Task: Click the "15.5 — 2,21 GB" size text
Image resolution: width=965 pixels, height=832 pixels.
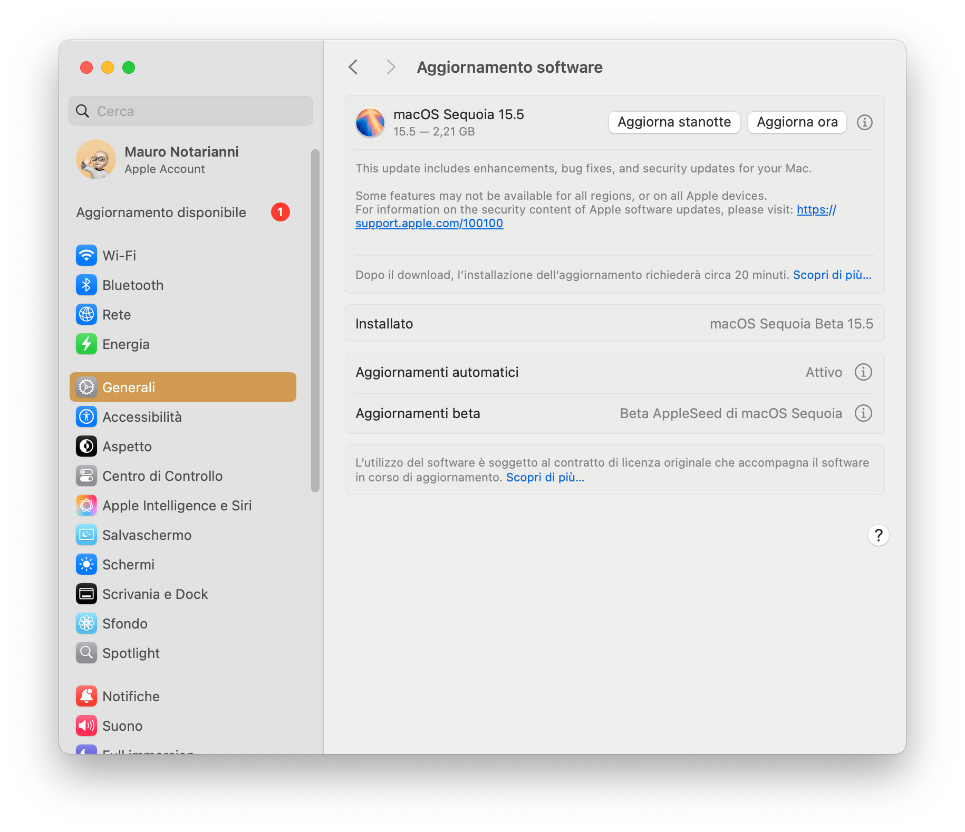Action: click(x=434, y=132)
